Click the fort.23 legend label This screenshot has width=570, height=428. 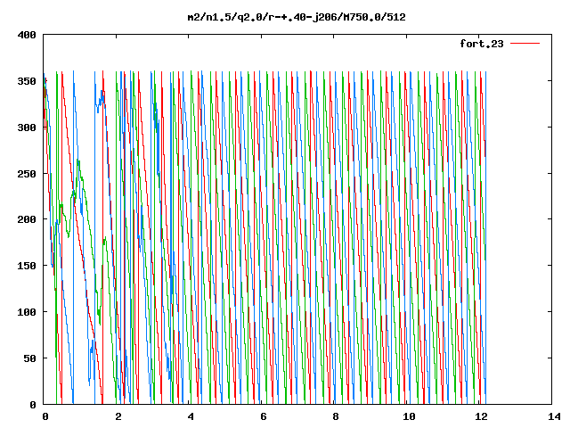coord(482,44)
